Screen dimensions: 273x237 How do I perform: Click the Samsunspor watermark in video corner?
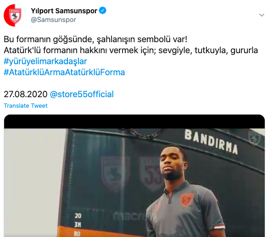pos(254,138)
